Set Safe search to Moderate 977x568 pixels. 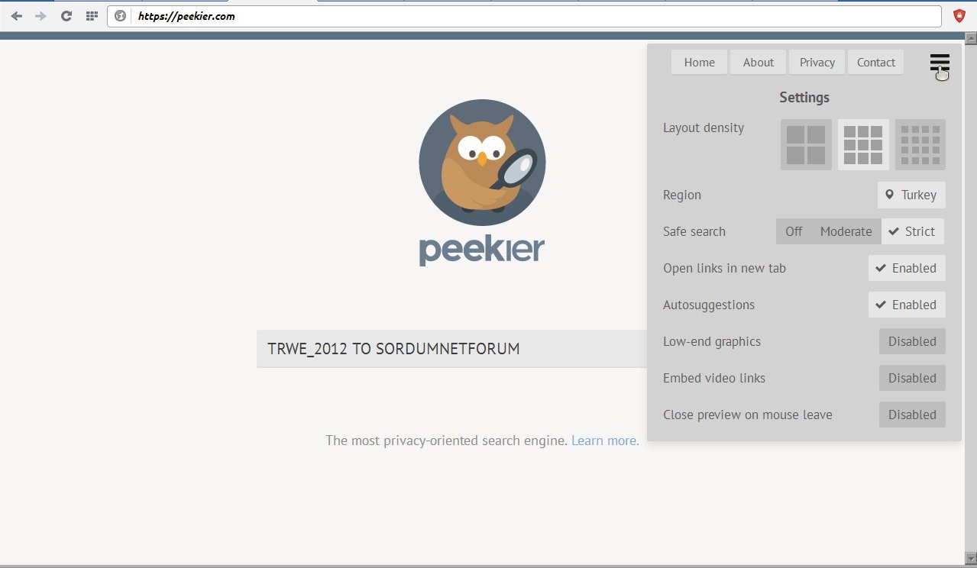point(846,231)
